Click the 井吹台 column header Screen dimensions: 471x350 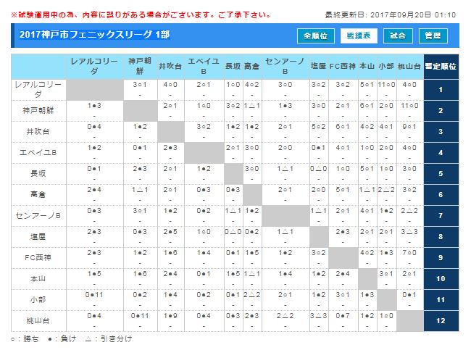pyautogui.click(x=170, y=67)
